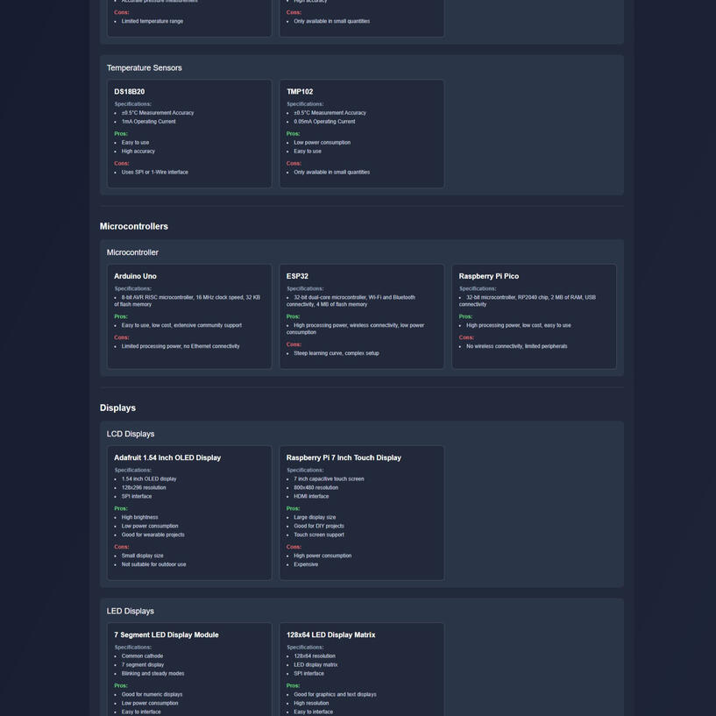716x716 pixels.
Task: Select 128x64 LED Display Matrix title
Action: click(330, 634)
